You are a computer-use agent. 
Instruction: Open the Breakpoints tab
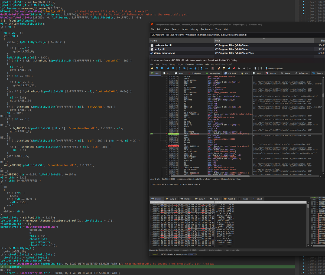(194, 73)
